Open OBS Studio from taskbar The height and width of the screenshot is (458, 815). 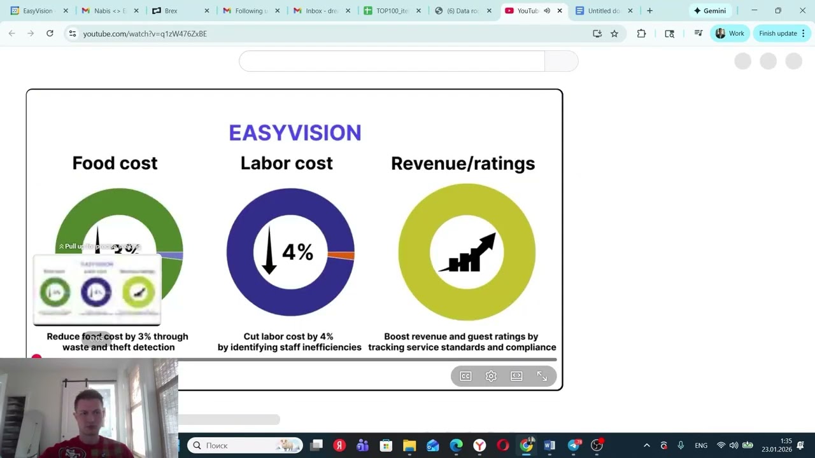[x=597, y=445]
